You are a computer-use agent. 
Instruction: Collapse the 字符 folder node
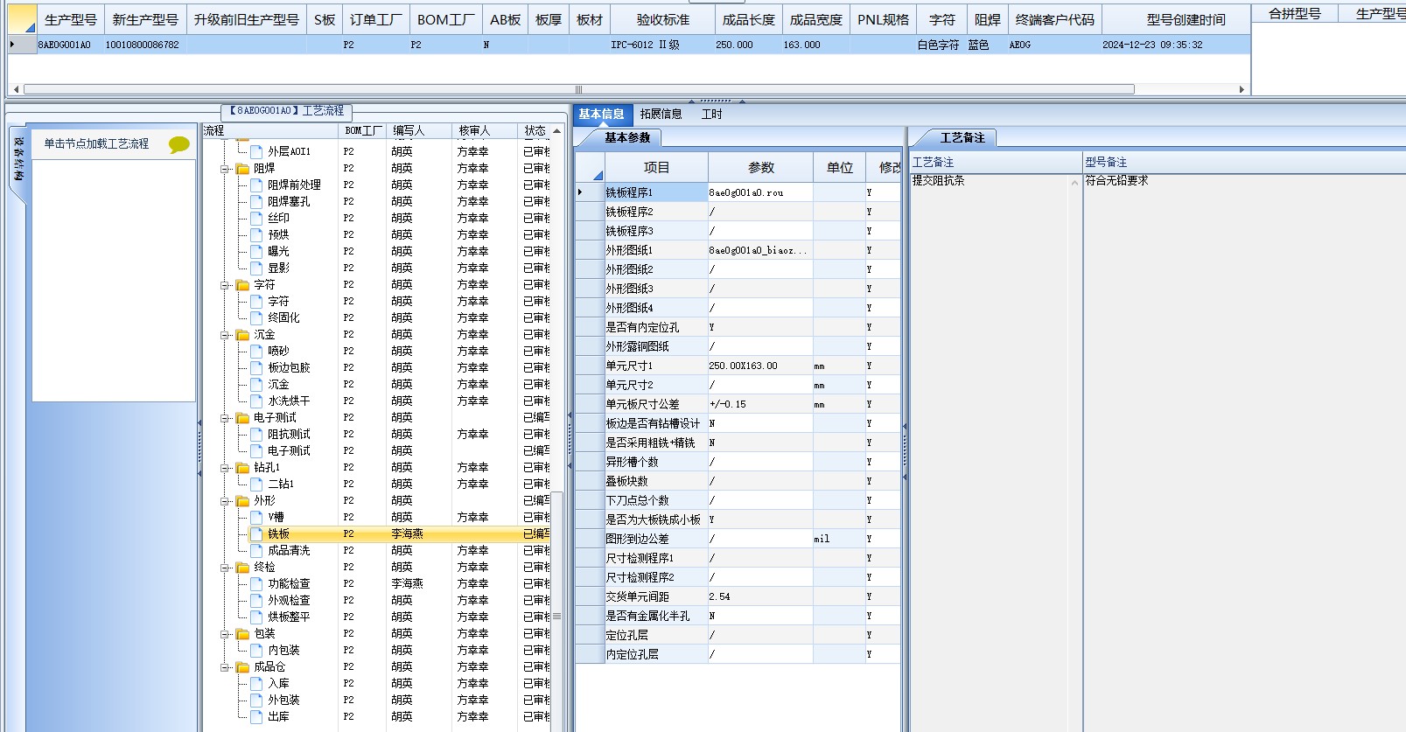[x=226, y=285]
